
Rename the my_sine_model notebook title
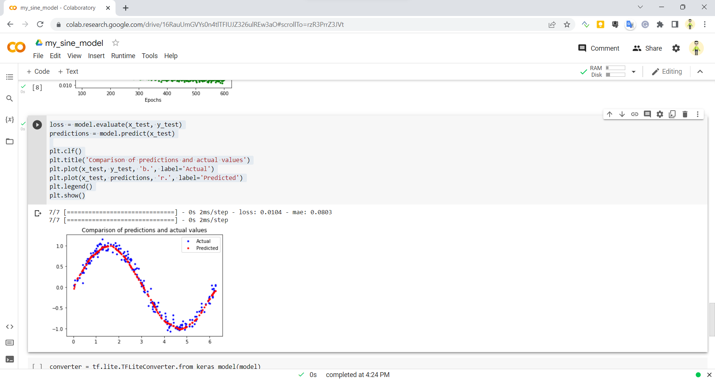click(74, 43)
